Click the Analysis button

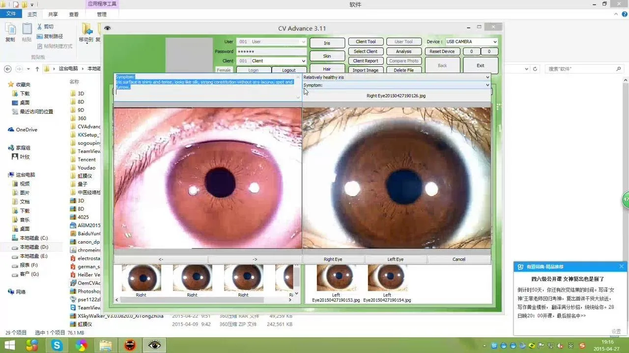[404, 51]
